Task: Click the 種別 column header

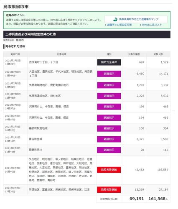Action: (x=109, y=54)
